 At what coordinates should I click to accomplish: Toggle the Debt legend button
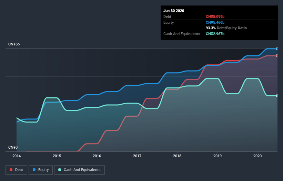(x=17, y=170)
